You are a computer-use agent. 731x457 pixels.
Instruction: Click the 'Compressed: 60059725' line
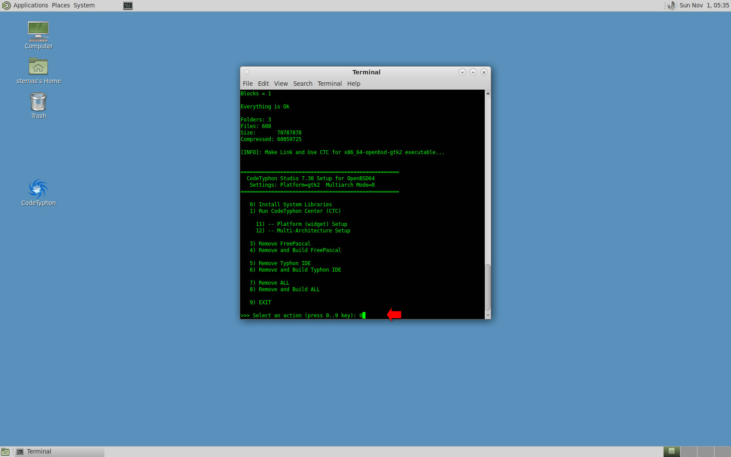click(x=271, y=139)
